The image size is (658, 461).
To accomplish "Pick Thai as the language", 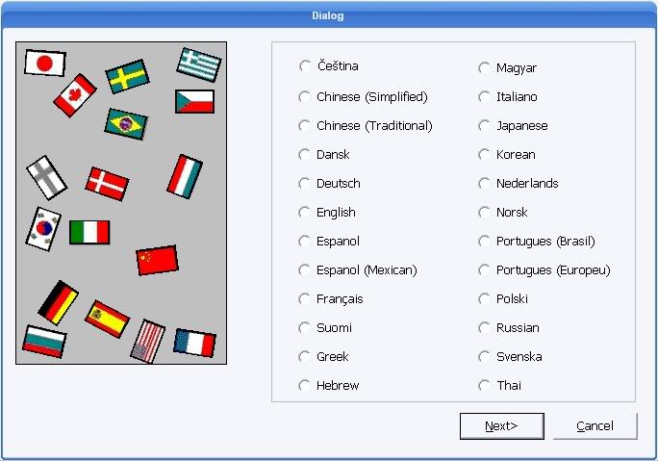I will [484, 385].
